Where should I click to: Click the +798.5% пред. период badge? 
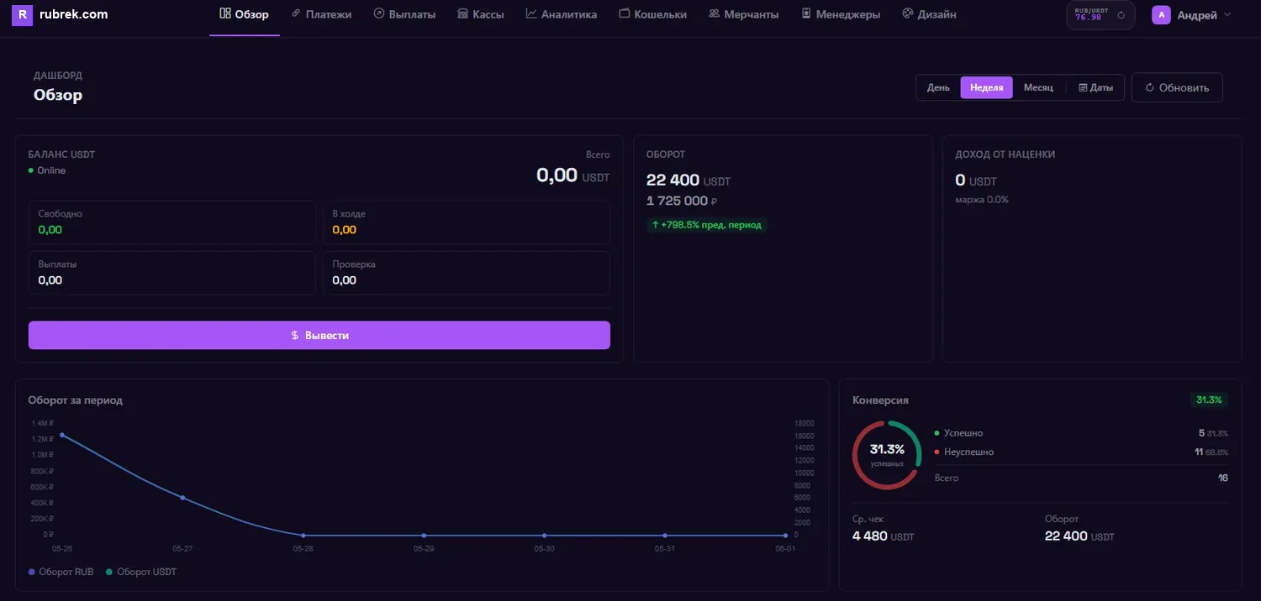point(707,225)
